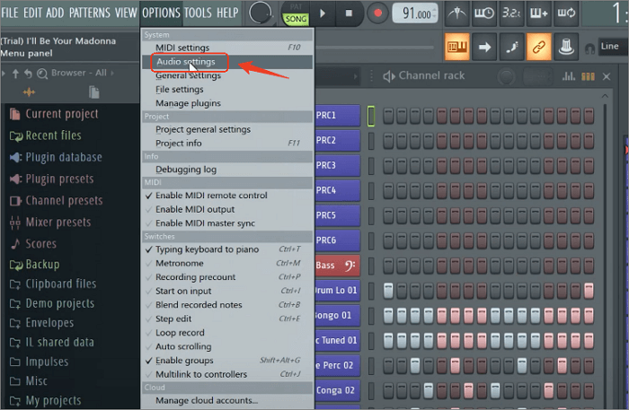Toggle Enable groups option
The height and width of the screenshot is (410, 629).
click(227, 361)
